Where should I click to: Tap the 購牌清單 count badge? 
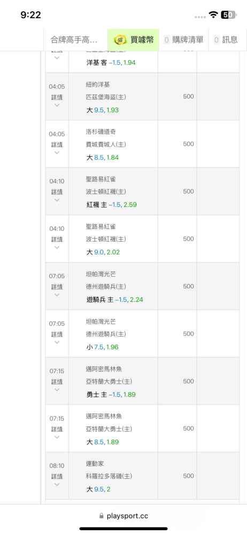167,40
